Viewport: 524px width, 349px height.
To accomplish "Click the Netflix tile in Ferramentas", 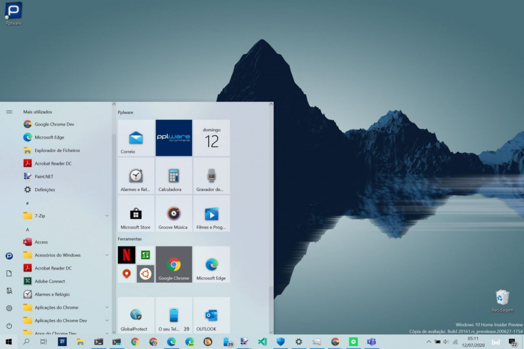I will (126, 255).
